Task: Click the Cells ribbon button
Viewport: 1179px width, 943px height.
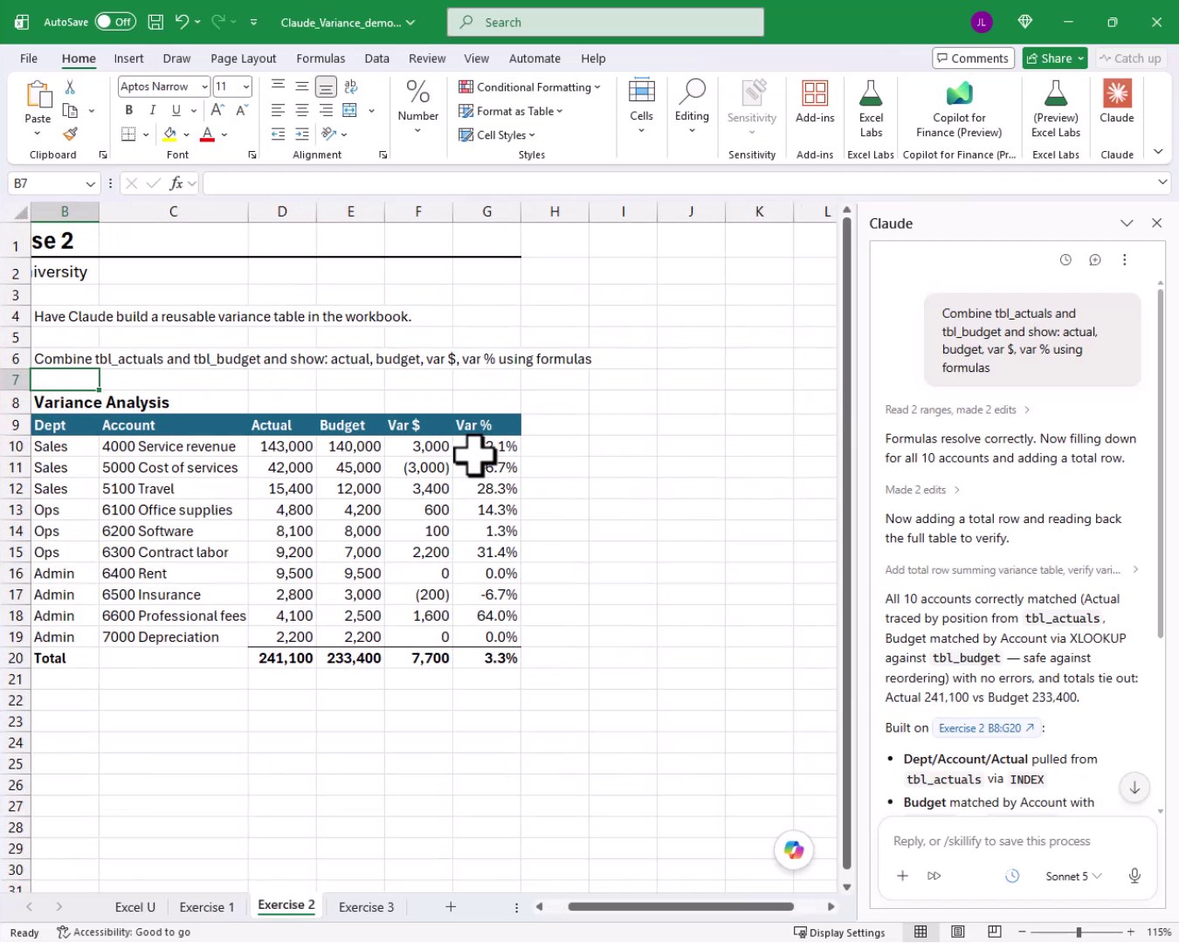Action: [x=641, y=107]
